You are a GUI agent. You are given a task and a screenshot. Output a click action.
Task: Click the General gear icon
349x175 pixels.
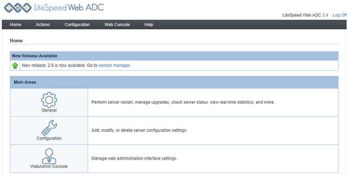tap(49, 100)
